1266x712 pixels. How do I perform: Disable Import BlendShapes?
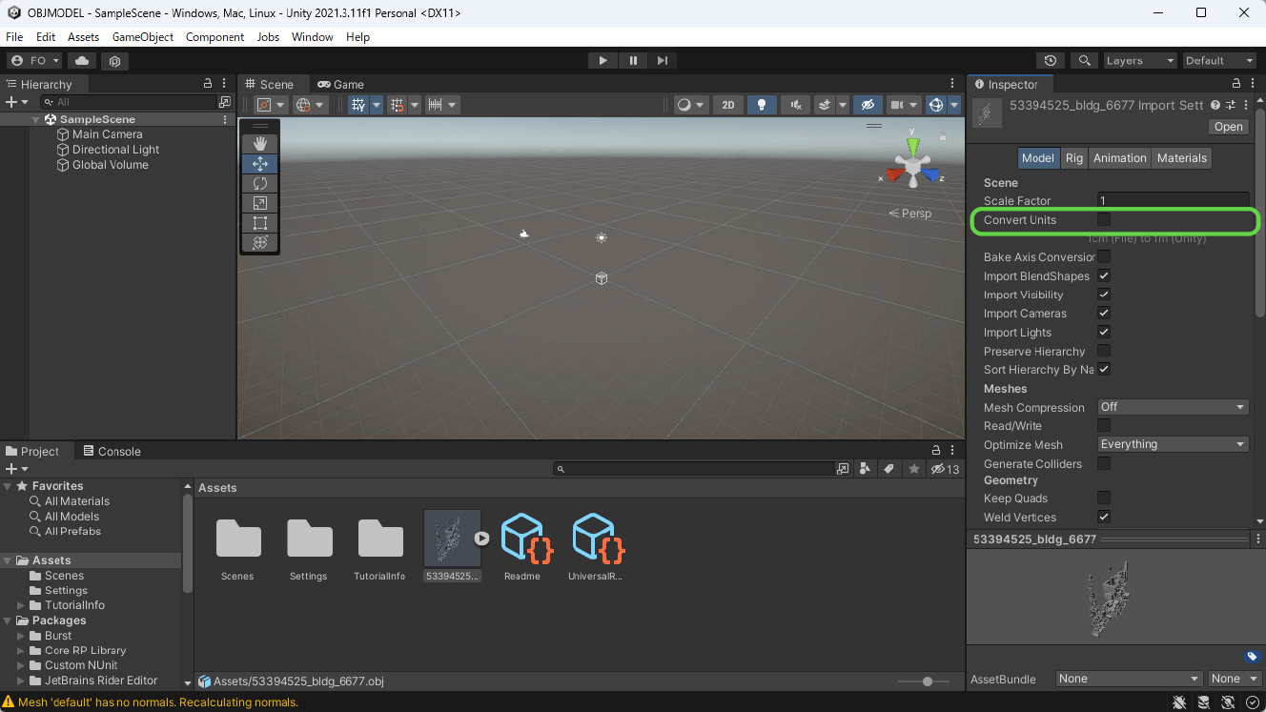(x=1103, y=275)
